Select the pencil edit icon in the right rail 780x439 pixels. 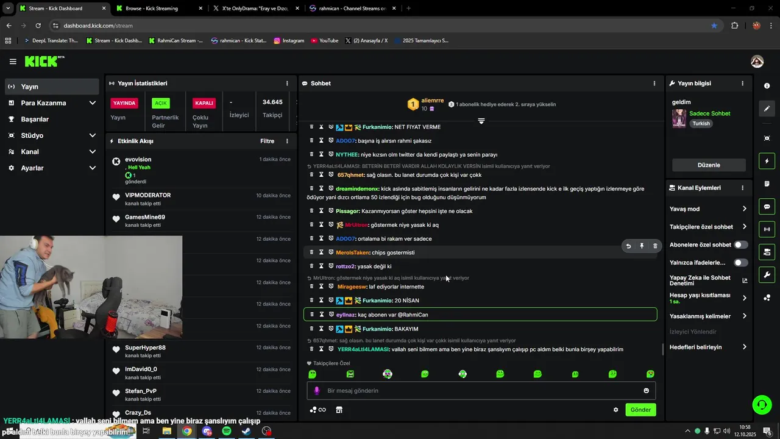[x=767, y=109]
